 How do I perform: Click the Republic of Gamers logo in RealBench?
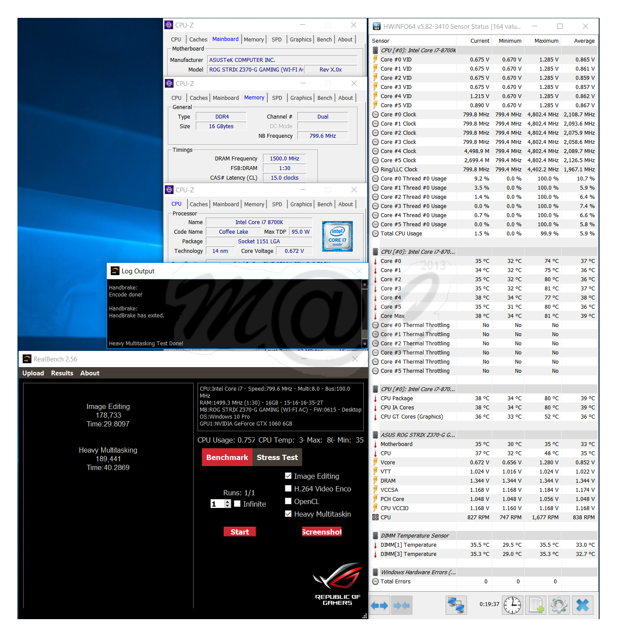[338, 584]
